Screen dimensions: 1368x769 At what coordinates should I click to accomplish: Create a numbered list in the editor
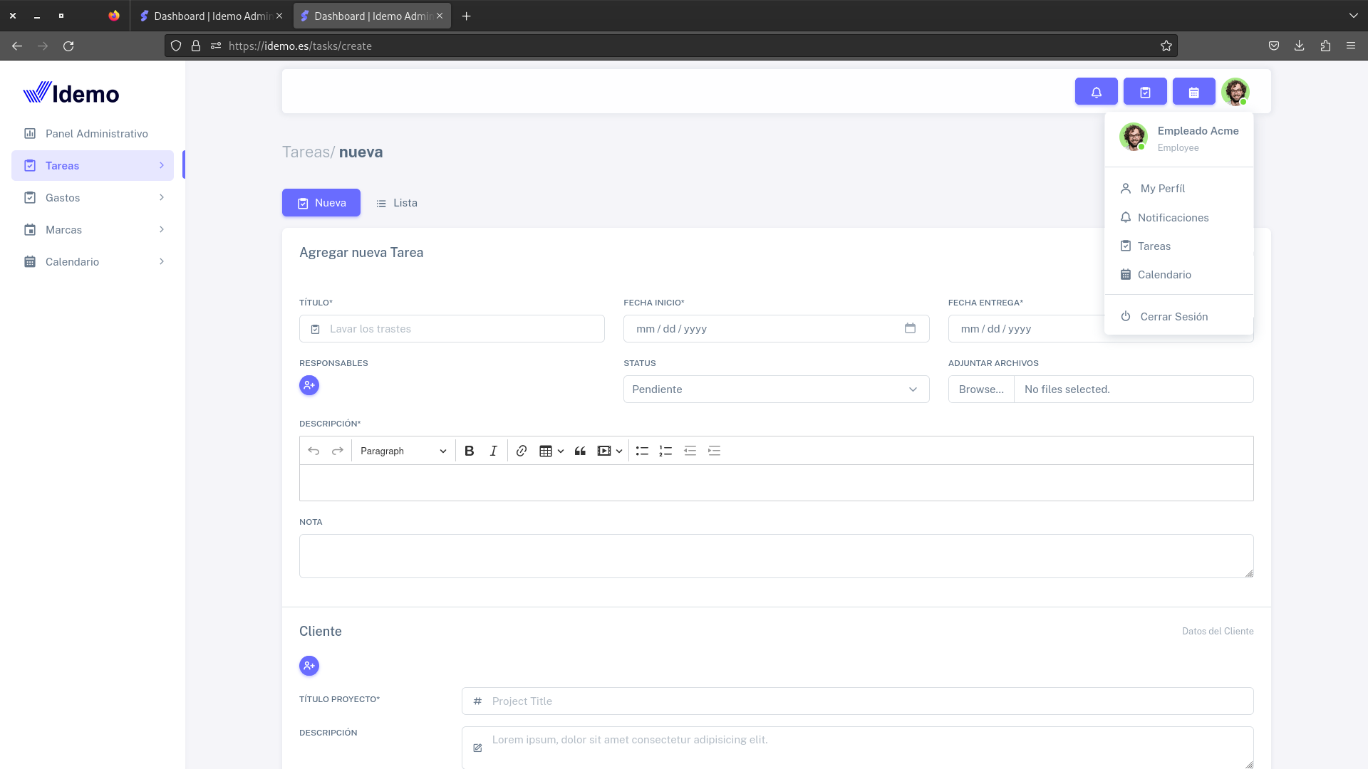pos(665,451)
